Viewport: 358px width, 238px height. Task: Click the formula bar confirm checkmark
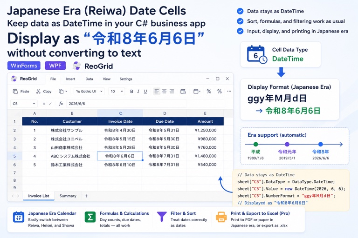pos(50,104)
